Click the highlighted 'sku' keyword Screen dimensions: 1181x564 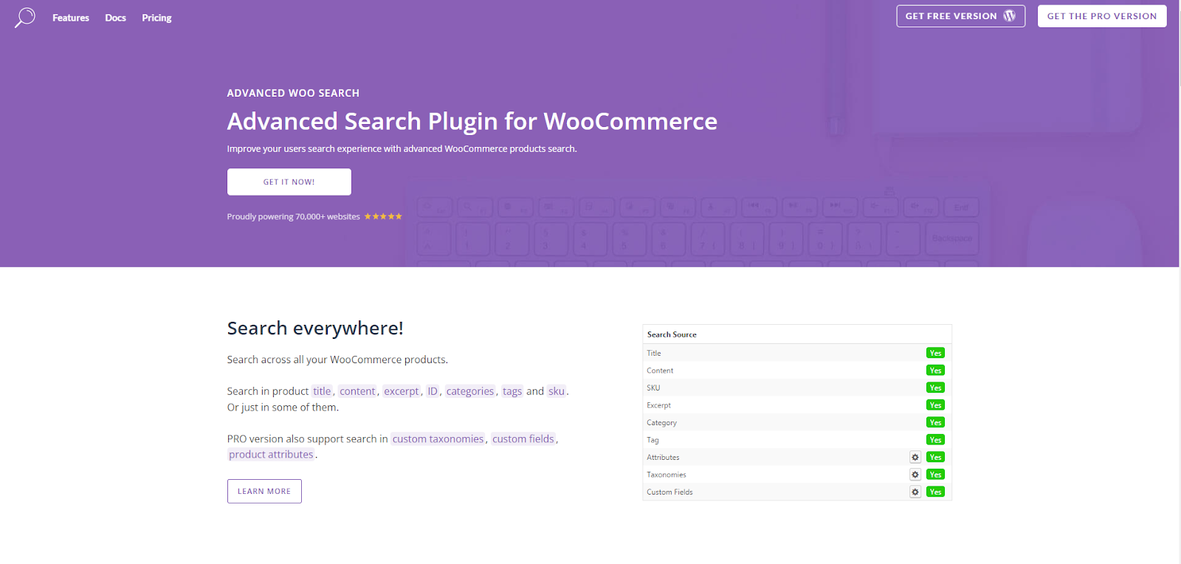click(557, 391)
